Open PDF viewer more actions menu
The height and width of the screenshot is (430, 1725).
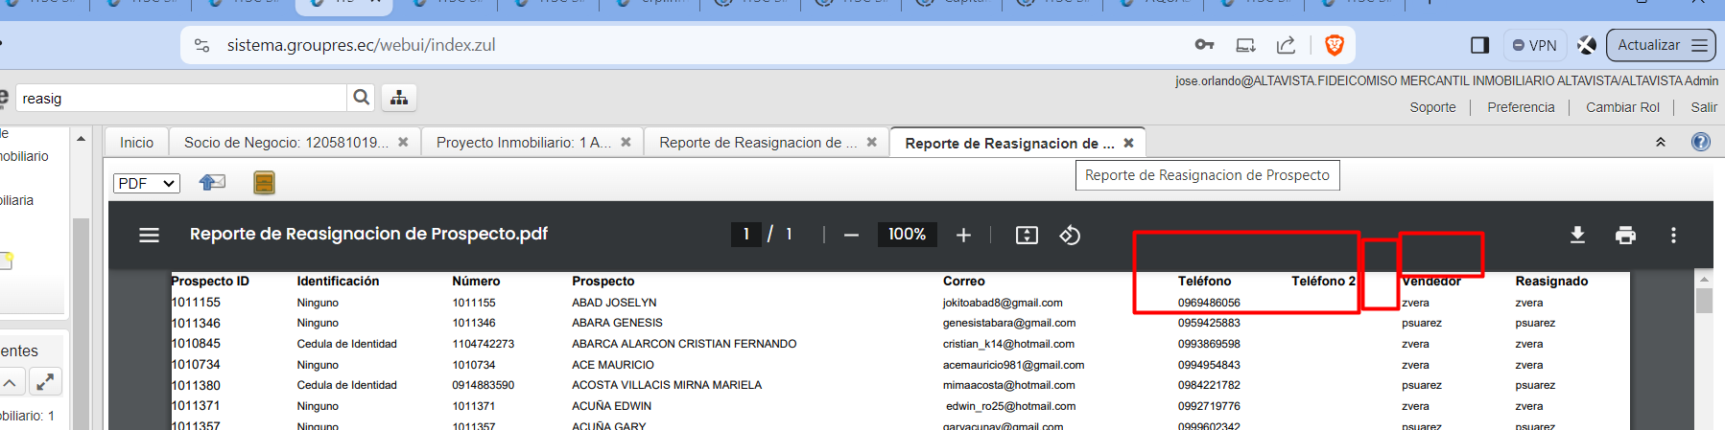coord(1673,235)
